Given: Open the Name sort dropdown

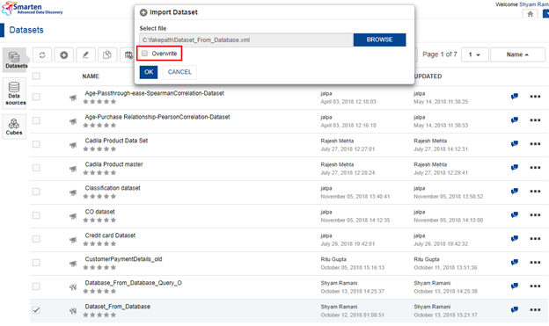Looking at the screenshot, I should tap(517, 54).
